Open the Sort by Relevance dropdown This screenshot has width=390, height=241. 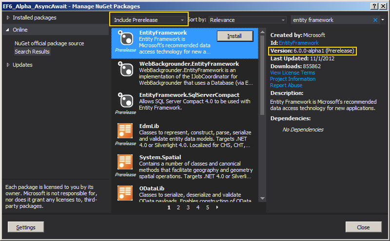tap(247, 20)
